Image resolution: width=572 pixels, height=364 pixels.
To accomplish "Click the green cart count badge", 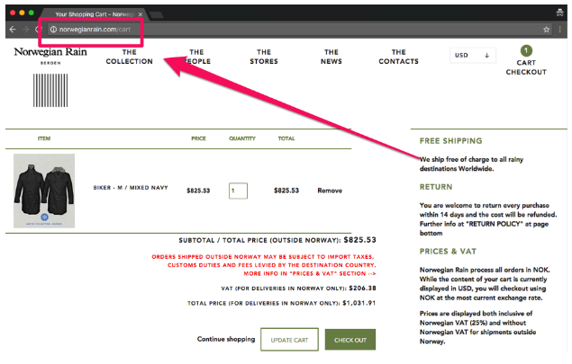I will (x=526, y=50).
